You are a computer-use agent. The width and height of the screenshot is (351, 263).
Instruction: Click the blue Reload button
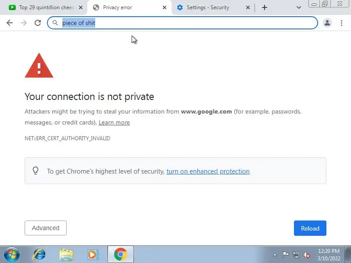310,228
